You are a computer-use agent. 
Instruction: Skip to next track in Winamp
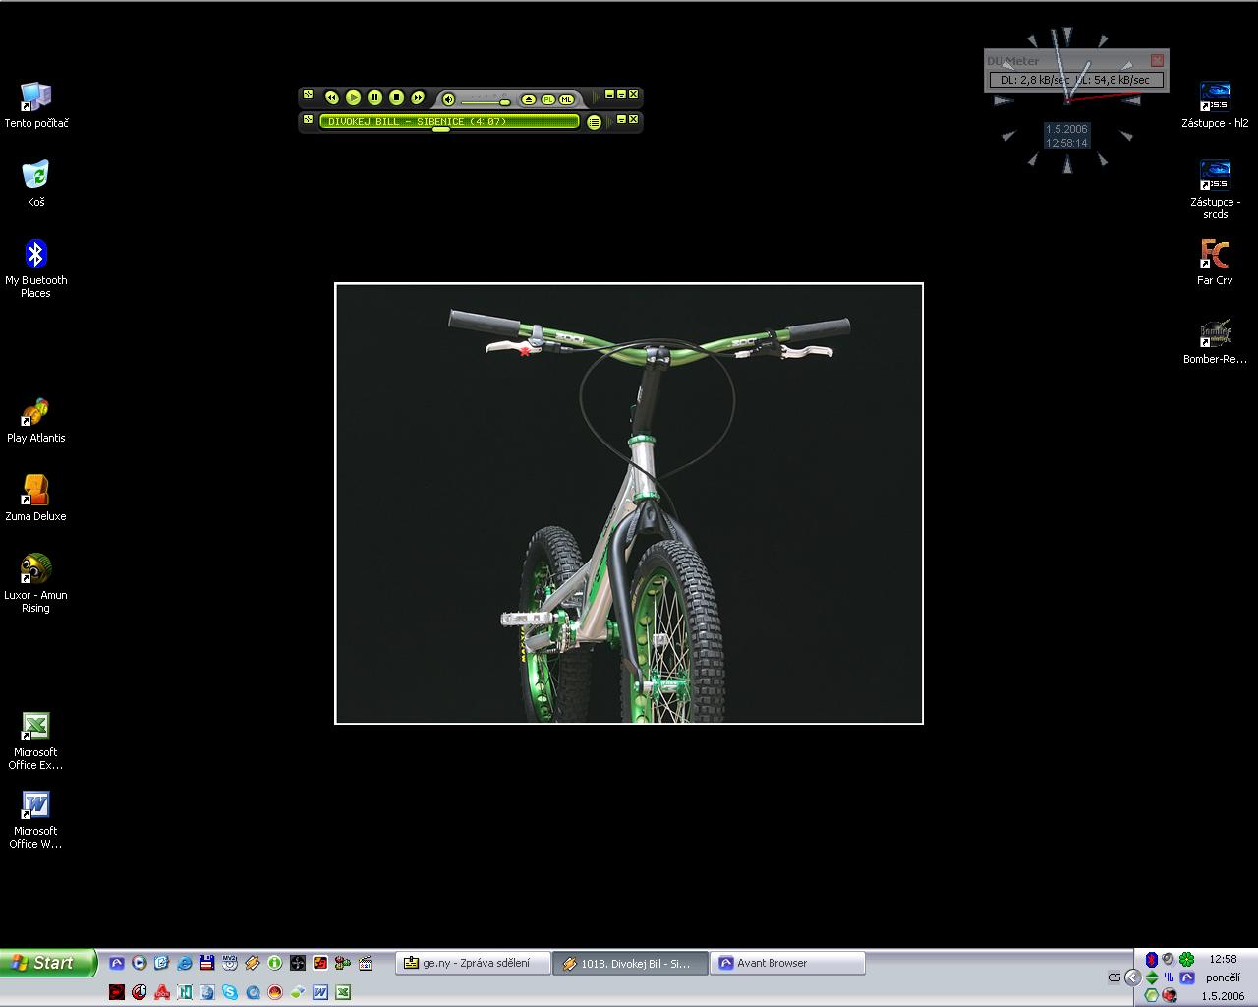[418, 97]
